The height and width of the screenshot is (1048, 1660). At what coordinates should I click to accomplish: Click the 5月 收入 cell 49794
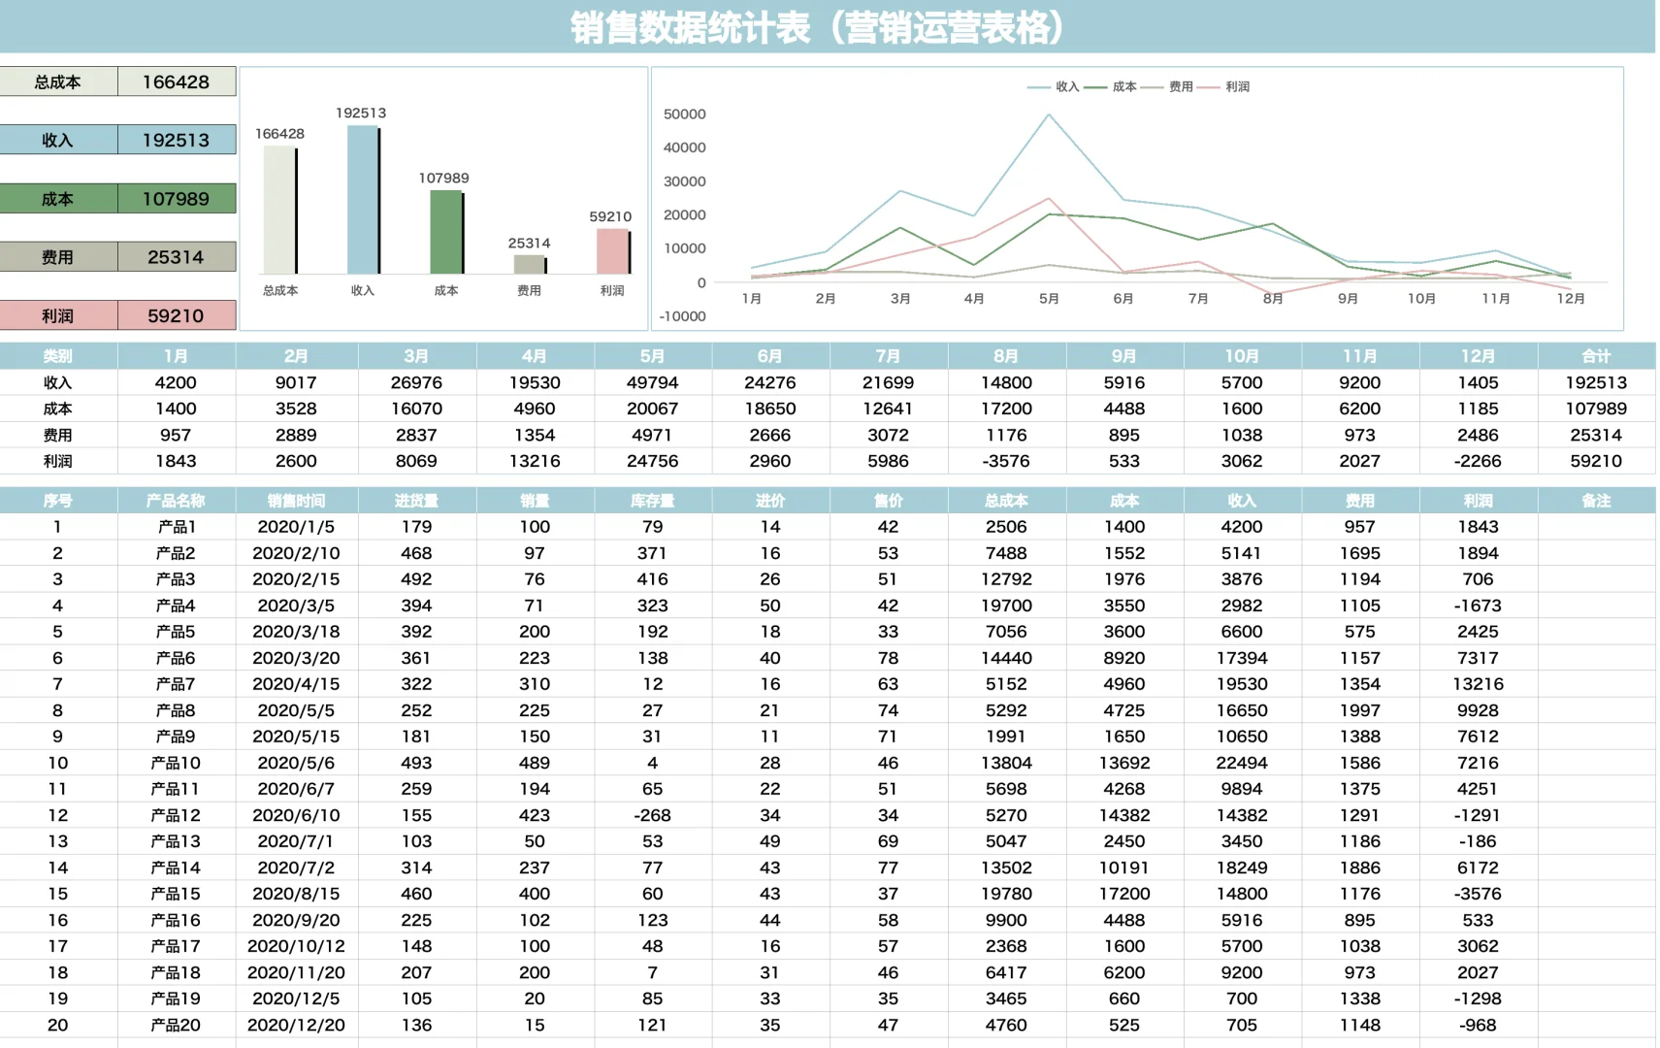click(x=653, y=382)
